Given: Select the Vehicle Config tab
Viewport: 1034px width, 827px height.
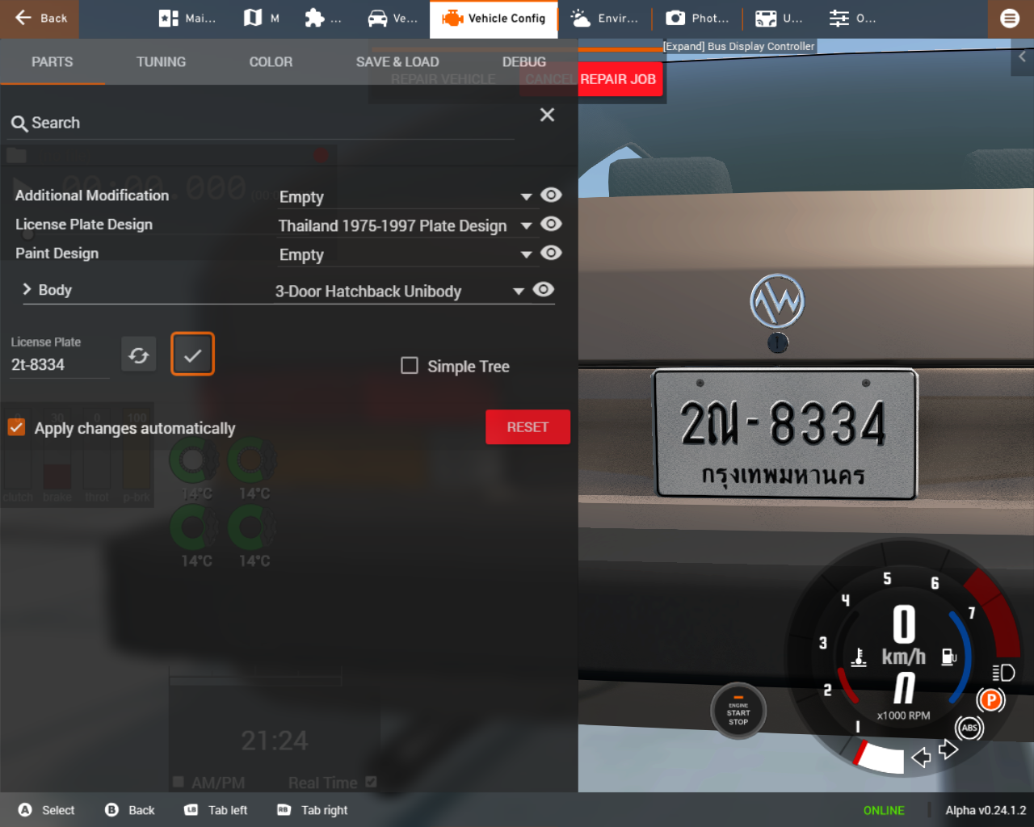Looking at the screenshot, I should point(494,19).
